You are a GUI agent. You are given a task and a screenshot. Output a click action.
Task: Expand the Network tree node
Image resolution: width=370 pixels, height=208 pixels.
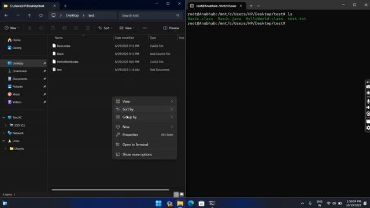[x=3, y=133]
